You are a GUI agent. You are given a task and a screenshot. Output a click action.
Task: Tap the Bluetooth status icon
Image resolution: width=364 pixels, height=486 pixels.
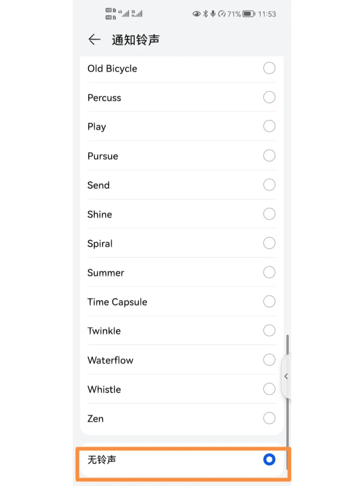(x=205, y=14)
